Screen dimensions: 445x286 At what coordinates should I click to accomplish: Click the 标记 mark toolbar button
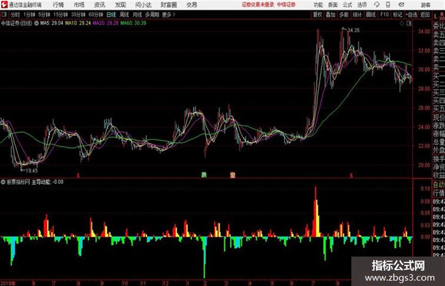tap(397, 15)
